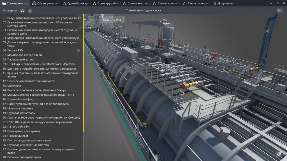This screenshot has height=161, width=287.
Task: Select marker 15 on the ship model
Action: click(101, 25)
